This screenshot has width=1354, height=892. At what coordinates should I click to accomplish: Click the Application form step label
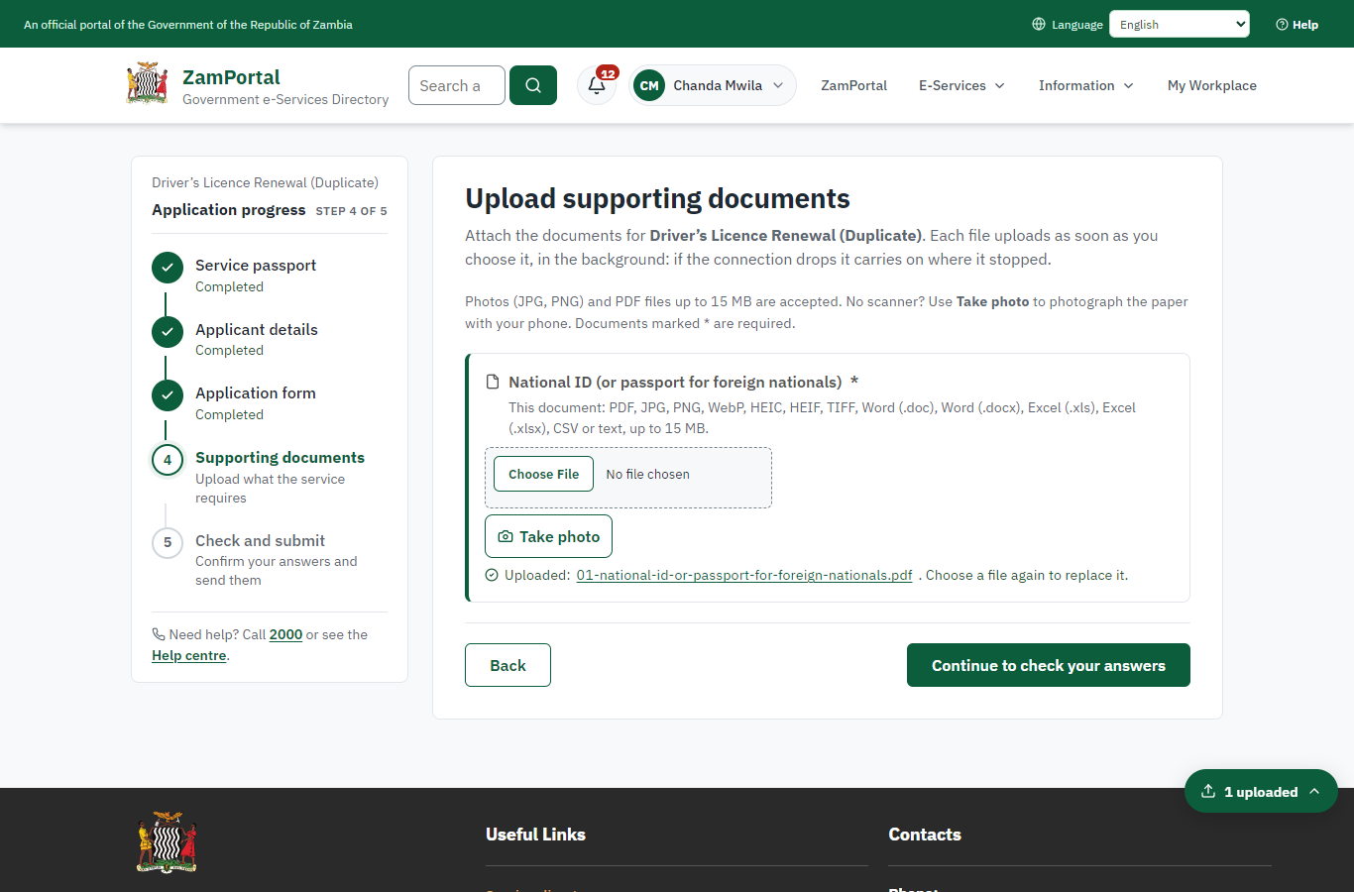pyautogui.click(x=256, y=392)
